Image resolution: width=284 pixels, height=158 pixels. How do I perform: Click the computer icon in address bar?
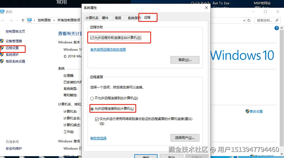(x=29, y=20)
